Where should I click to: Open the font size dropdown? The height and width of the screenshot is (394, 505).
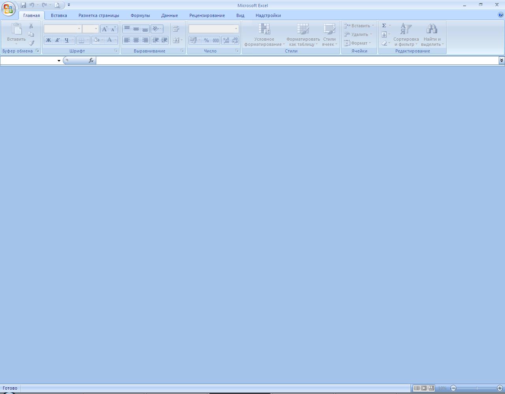click(x=96, y=29)
